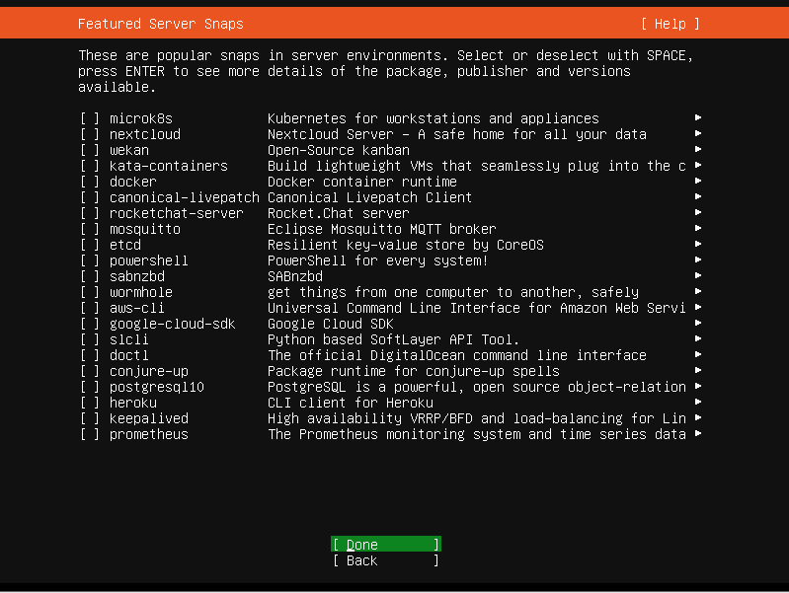Toggle the mosquitto snap checkbox
The height and width of the screenshot is (593, 789).
tap(90, 229)
